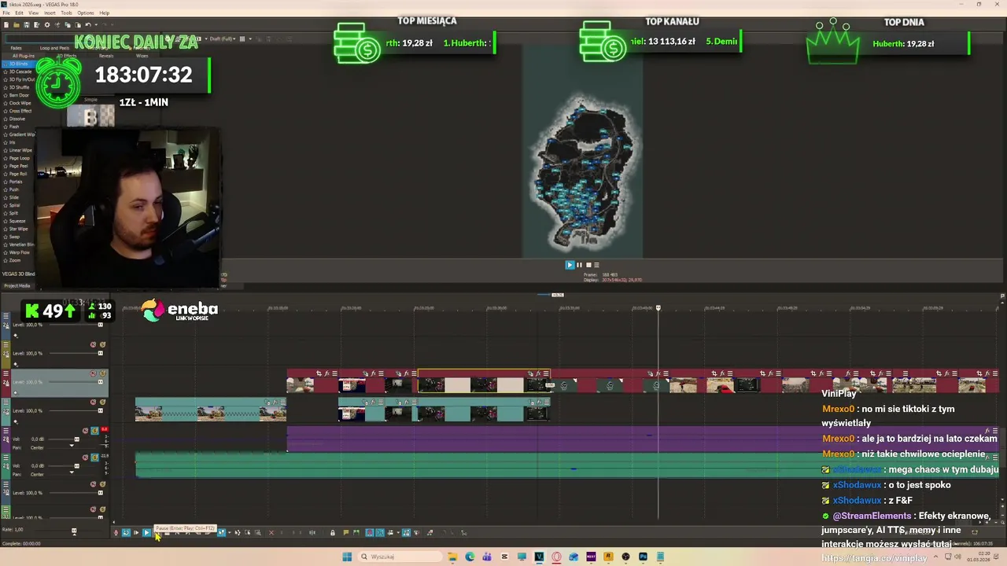Select the Page Peel transition
Image resolution: width=1007 pixels, height=566 pixels.
19,166
